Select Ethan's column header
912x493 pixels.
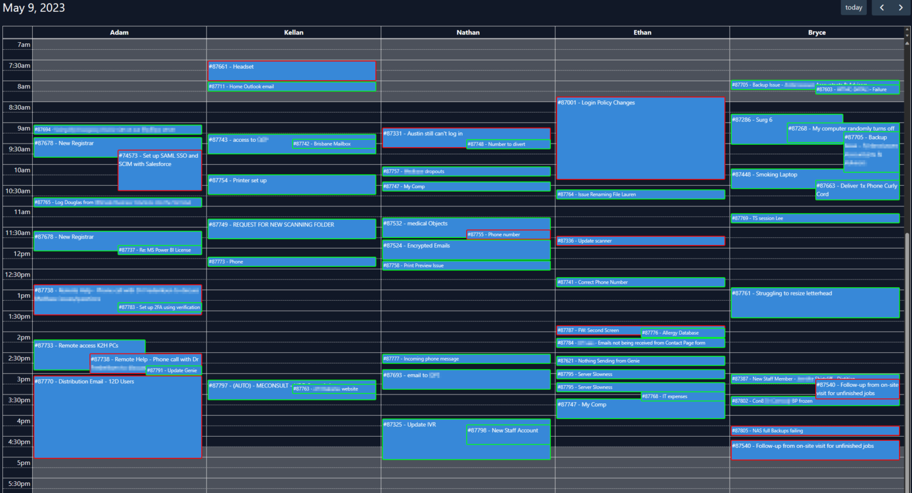coord(642,32)
